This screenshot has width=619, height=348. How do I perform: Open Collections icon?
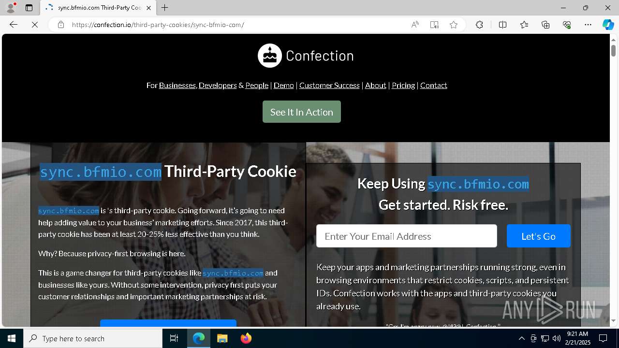(545, 25)
